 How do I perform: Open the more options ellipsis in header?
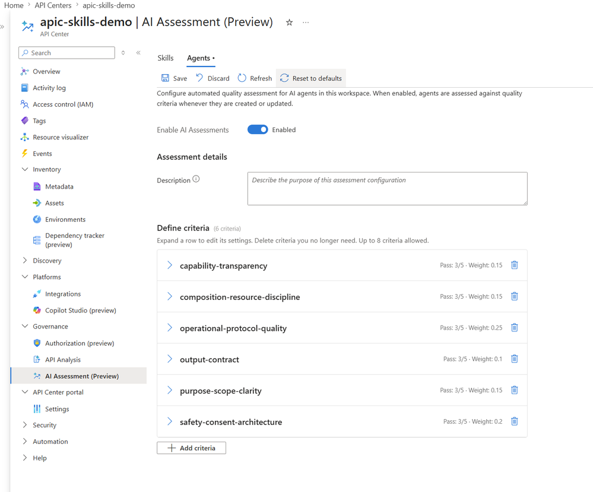tap(306, 23)
